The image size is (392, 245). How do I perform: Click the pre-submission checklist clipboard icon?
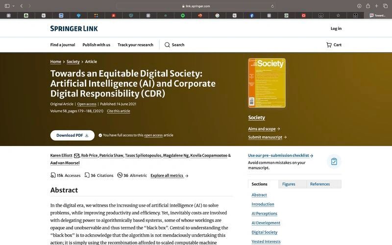(334, 161)
